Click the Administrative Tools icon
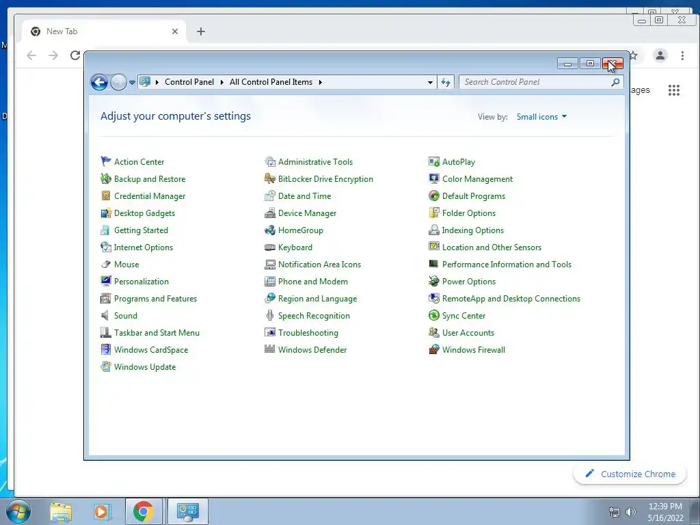The image size is (700, 525). 269,161
